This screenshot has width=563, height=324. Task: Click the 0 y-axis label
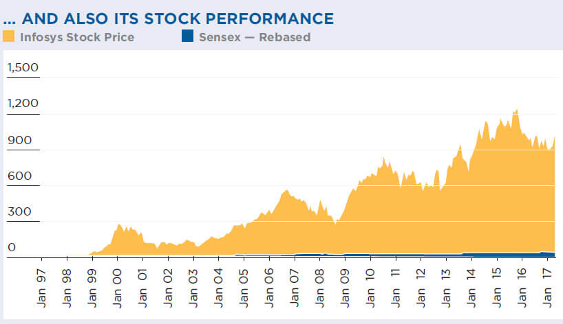coord(10,248)
